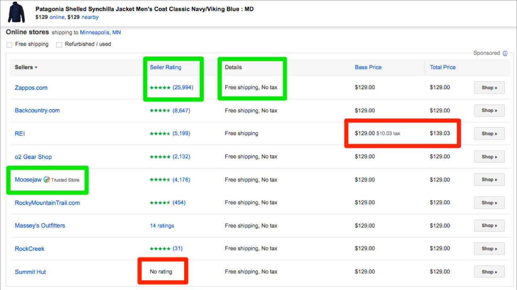Screen dimensions: 517x290
Task: Sort by Seller Rating column
Action: [x=166, y=67]
